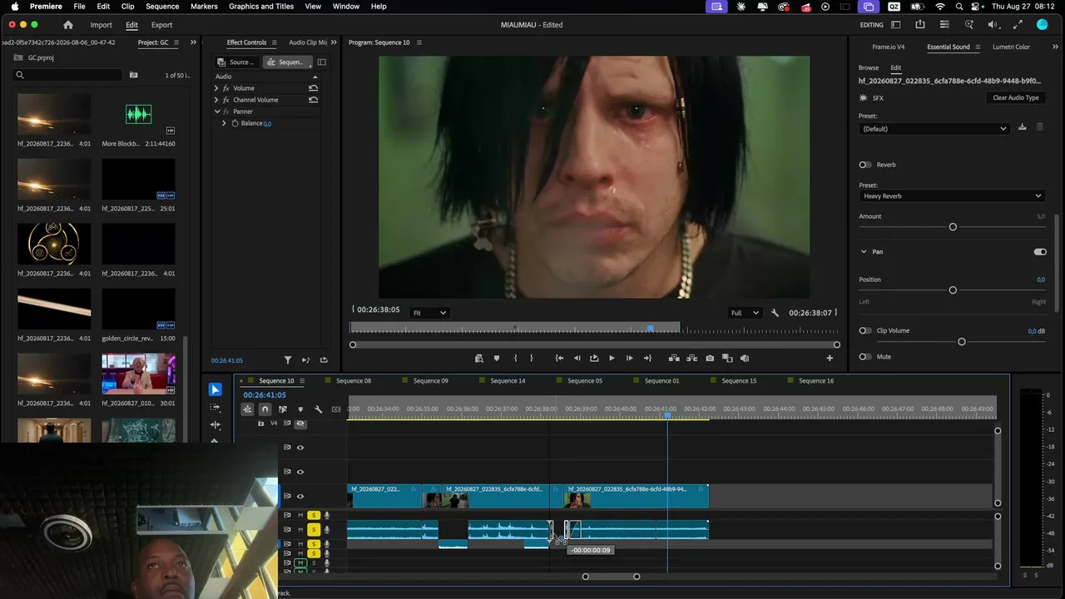Screen dimensions: 1065x599
Task: Hide the video track containing clips
Action: (x=300, y=497)
